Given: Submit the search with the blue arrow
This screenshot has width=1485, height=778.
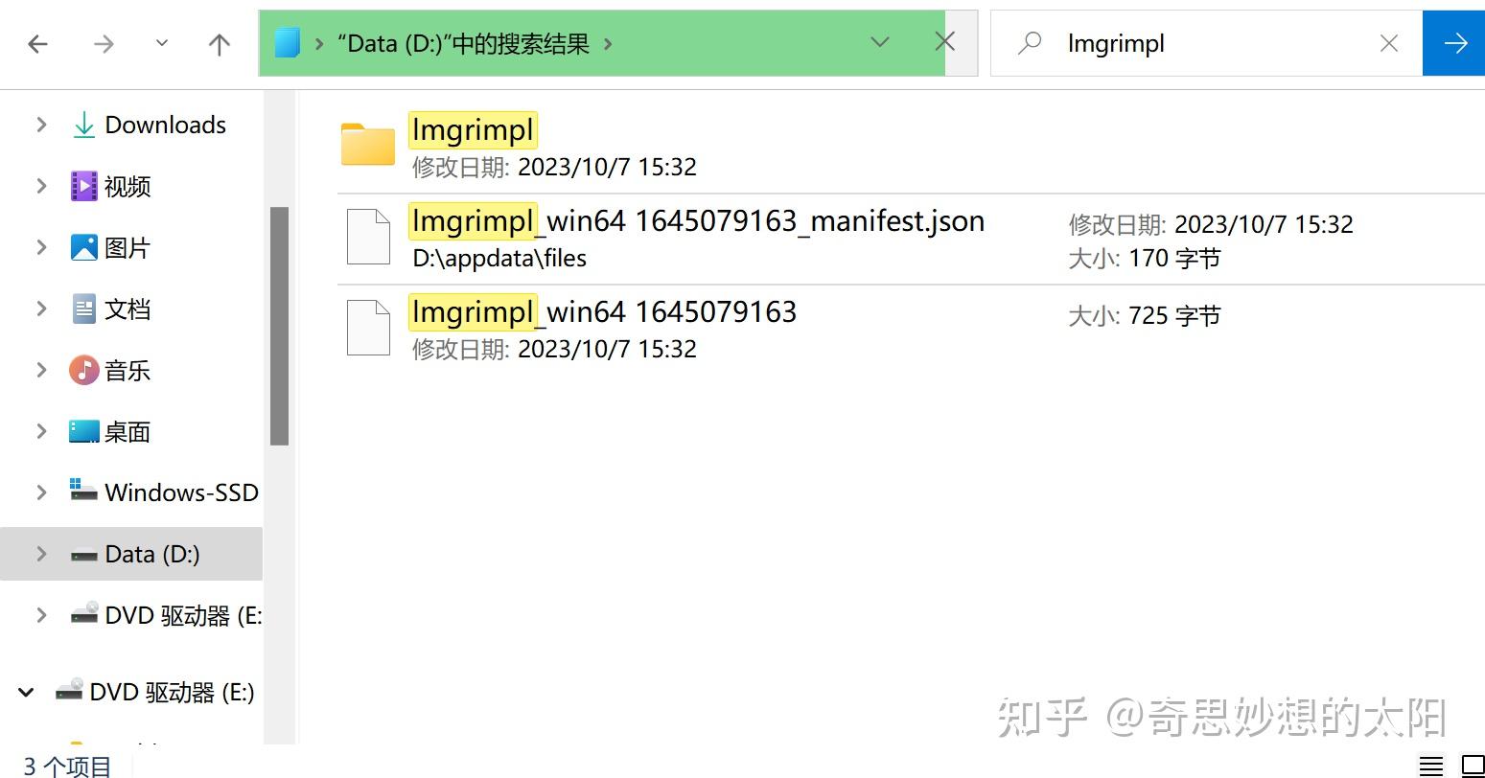Looking at the screenshot, I should pyautogui.click(x=1454, y=43).
